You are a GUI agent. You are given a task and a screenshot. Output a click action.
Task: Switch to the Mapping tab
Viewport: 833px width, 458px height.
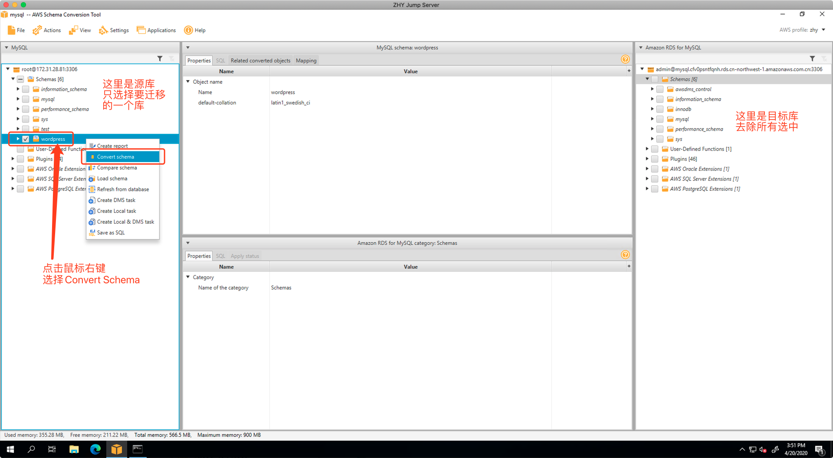(x=306, y=61)
